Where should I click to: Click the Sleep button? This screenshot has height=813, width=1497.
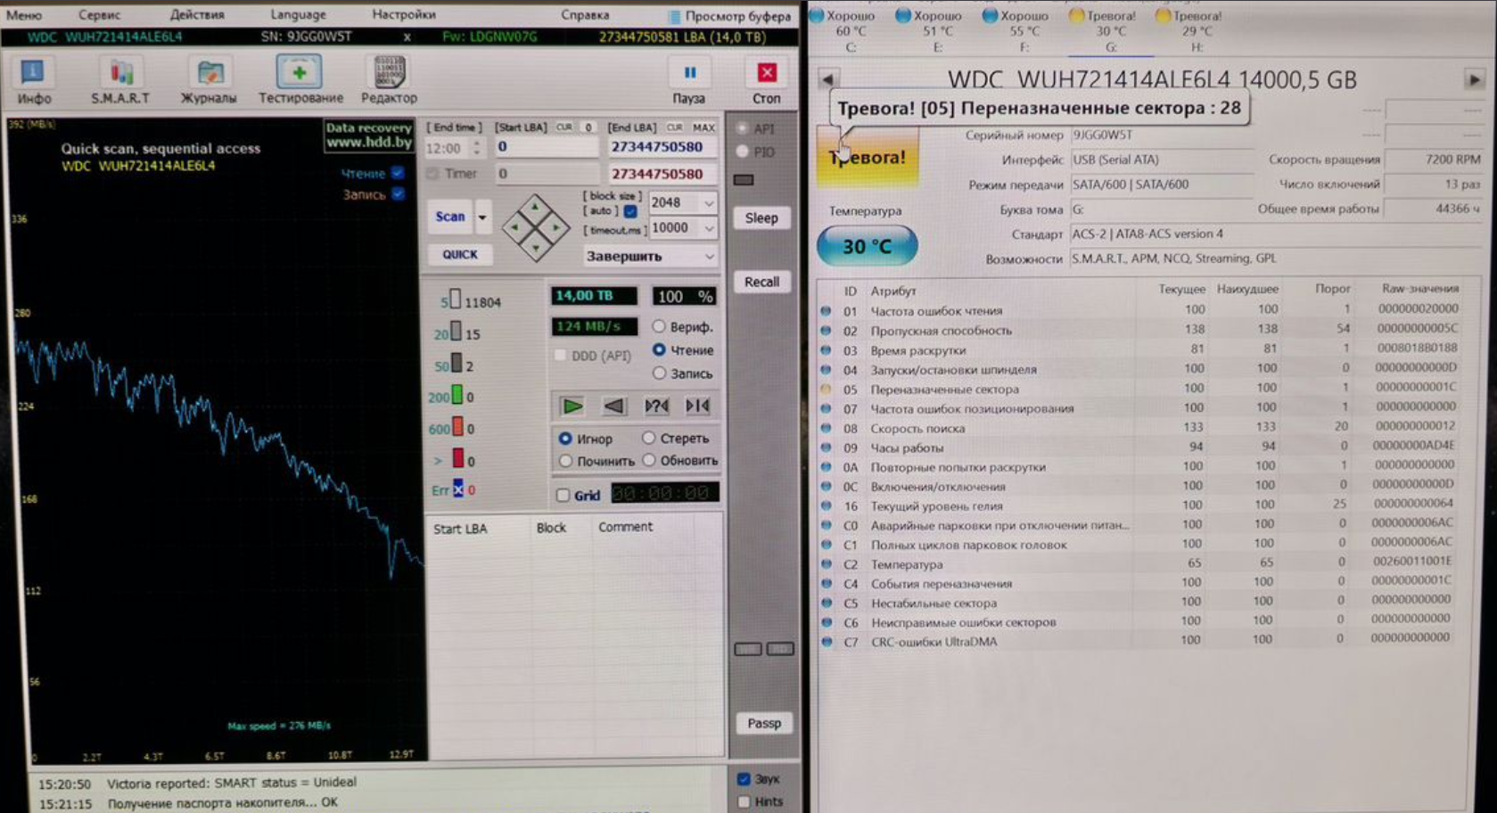(761, 218)
